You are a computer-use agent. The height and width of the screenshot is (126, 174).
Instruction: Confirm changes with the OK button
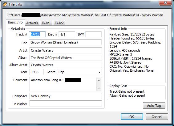click(132, 117)
